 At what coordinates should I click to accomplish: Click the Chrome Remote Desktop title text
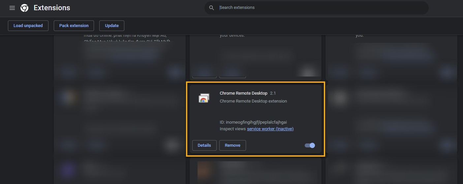[x=243, y=93]
